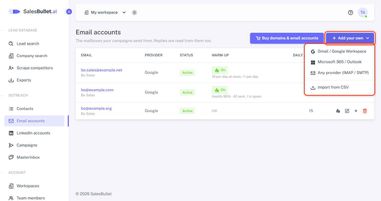Open LinkedIn accounts page
The image size is (381, 201).
tap(34, 133)
